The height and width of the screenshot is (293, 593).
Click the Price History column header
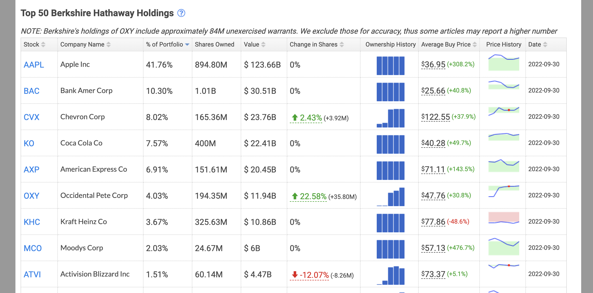point(504,44)
